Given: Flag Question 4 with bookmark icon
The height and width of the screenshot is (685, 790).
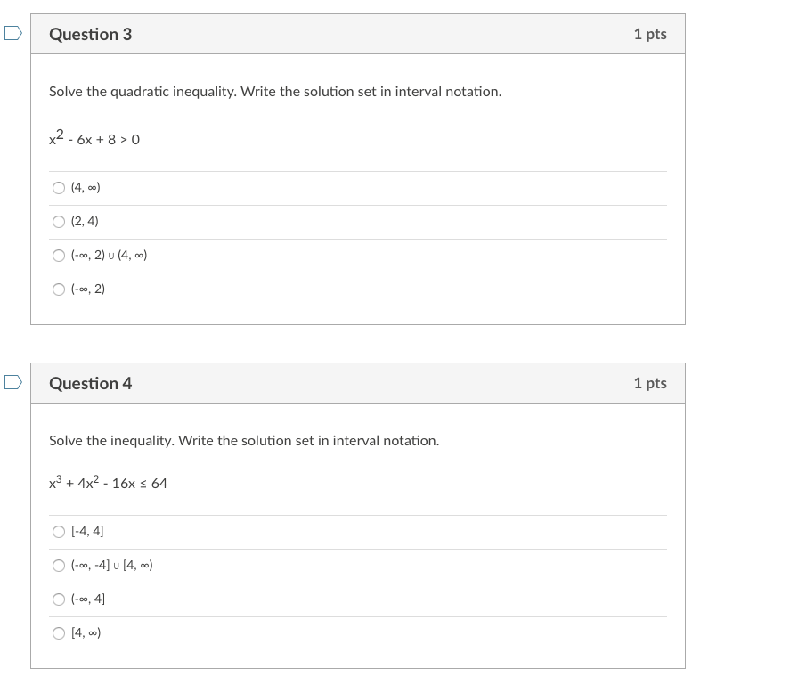Looking at the screenshot, I should [12, 383].
